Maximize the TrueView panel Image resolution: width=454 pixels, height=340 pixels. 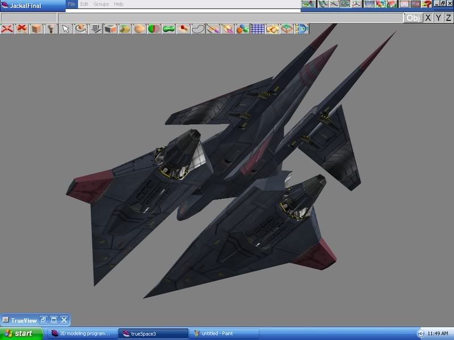[x=54, y=320]
